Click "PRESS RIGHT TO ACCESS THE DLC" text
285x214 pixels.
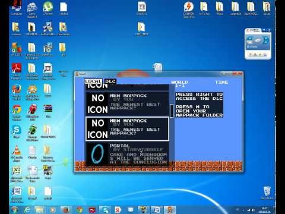point(199,96)
